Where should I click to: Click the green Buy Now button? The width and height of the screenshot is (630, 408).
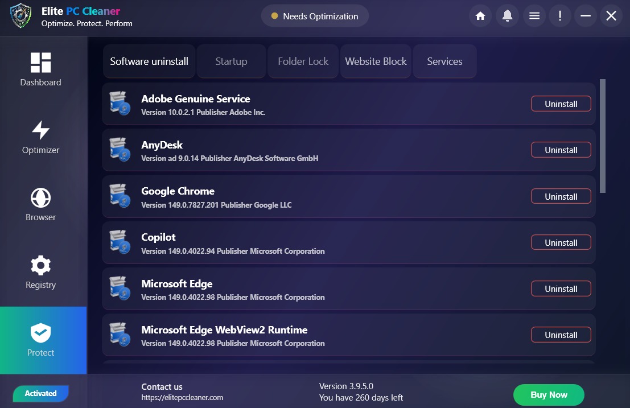(x=549, y=395)
